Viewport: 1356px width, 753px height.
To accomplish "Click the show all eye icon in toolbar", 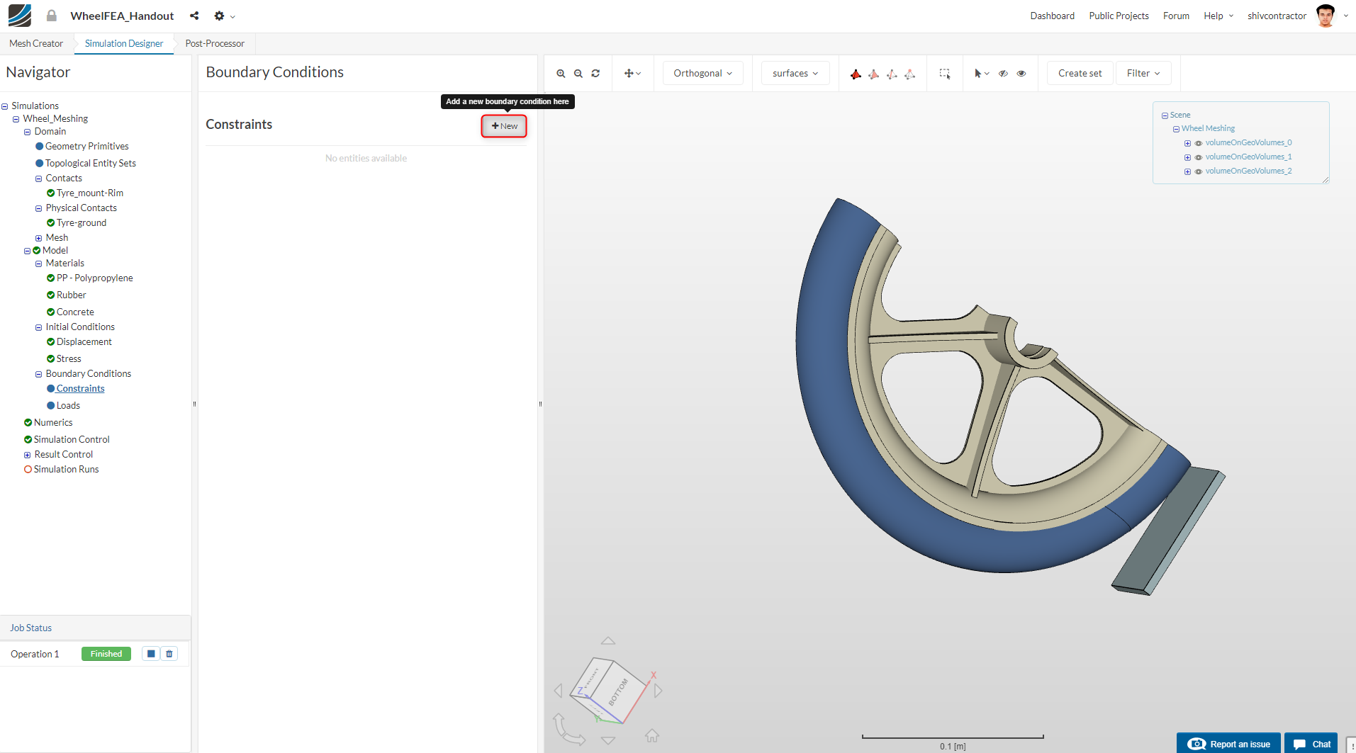I will click(1021, 74).
